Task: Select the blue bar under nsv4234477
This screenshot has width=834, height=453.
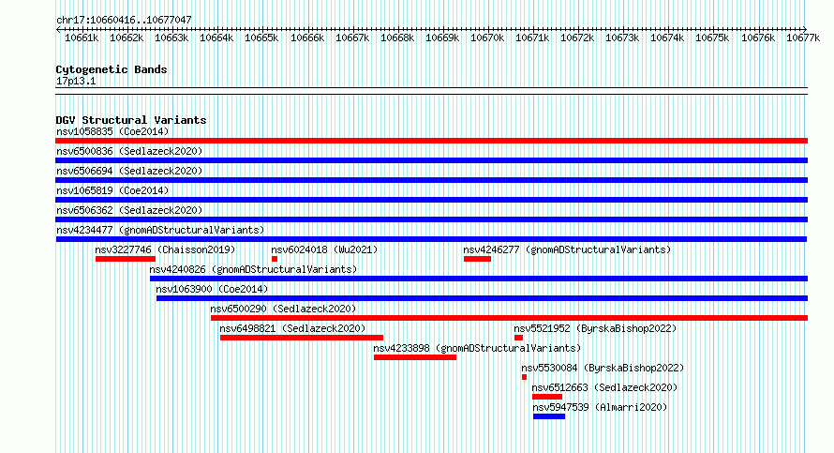Action: click(431, 239)
